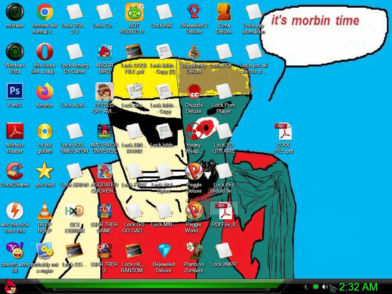This screenshot has height=294, width=392.
Task: Open 'who the fuck uses this' icon
Action: click(x=15, y=211)
